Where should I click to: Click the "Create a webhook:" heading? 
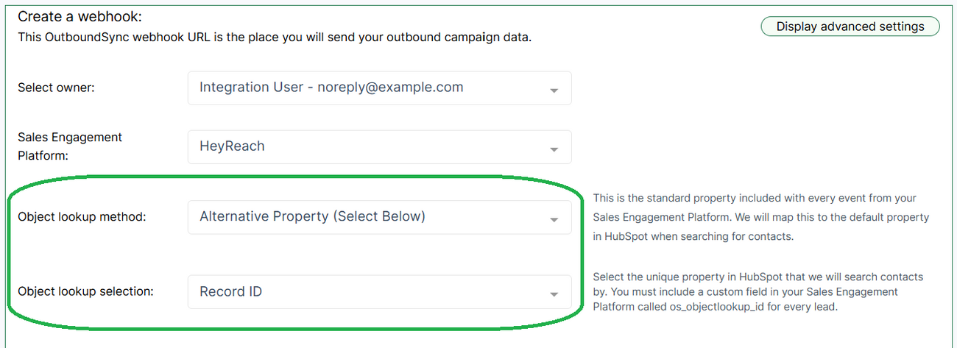80,16
